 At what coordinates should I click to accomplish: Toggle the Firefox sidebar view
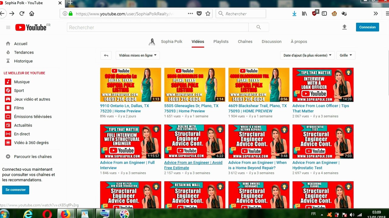coord(324,14)
